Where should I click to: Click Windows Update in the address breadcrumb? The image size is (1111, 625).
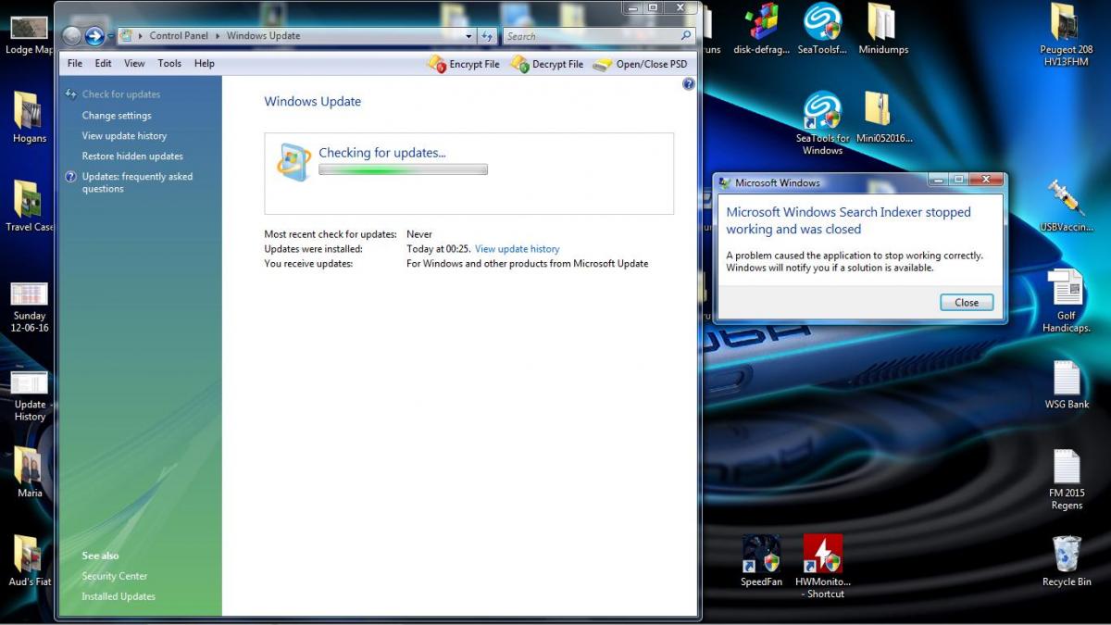click(x=263, y=36)
